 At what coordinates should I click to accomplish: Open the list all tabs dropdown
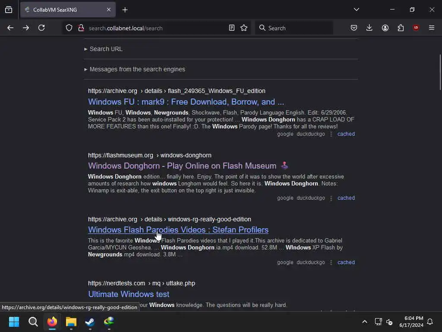356,10
